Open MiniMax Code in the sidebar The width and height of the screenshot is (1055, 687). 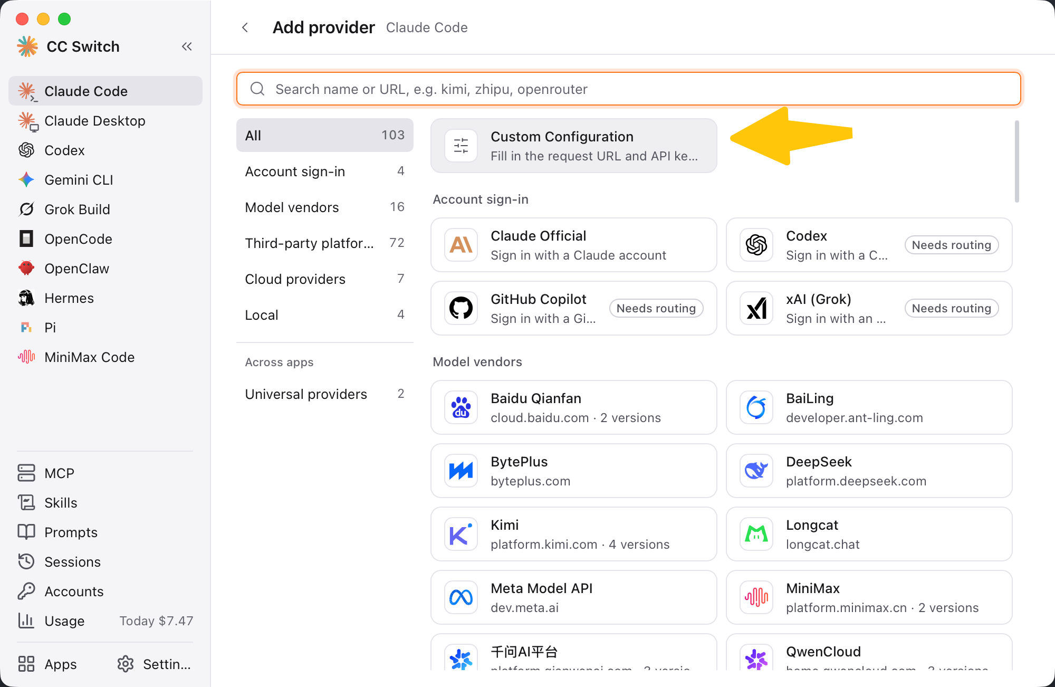pos(105,357)
